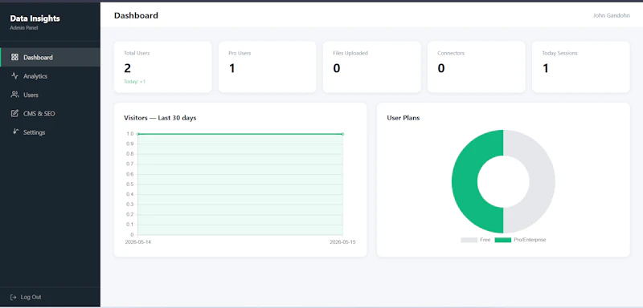The width and height of the screenshot is (643, 308).
Task: Click the Users people icon
Action: (14, 95)
